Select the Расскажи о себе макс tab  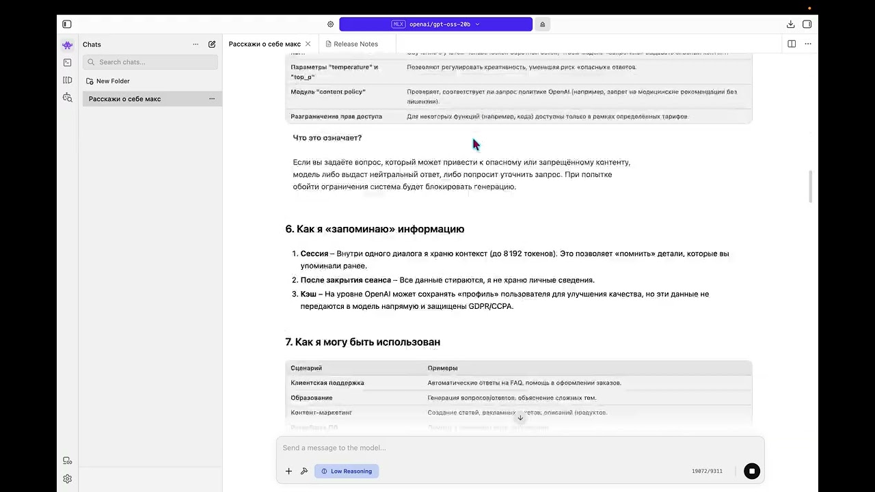(265, 44)
